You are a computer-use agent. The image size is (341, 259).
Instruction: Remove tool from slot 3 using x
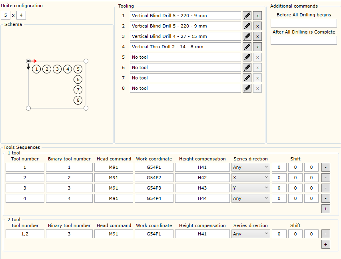point(257,36)
